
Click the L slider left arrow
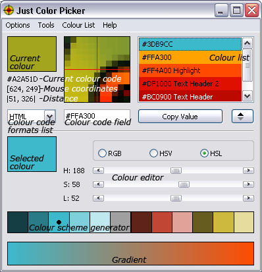point(98,198)
